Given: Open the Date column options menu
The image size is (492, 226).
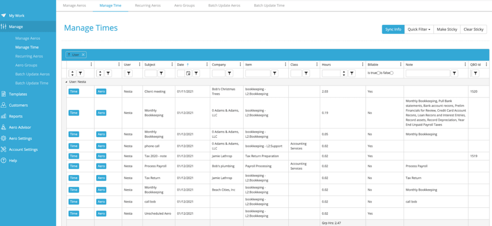Looking at the screenshot, I should pyautogui.click(x=207, y=65).
